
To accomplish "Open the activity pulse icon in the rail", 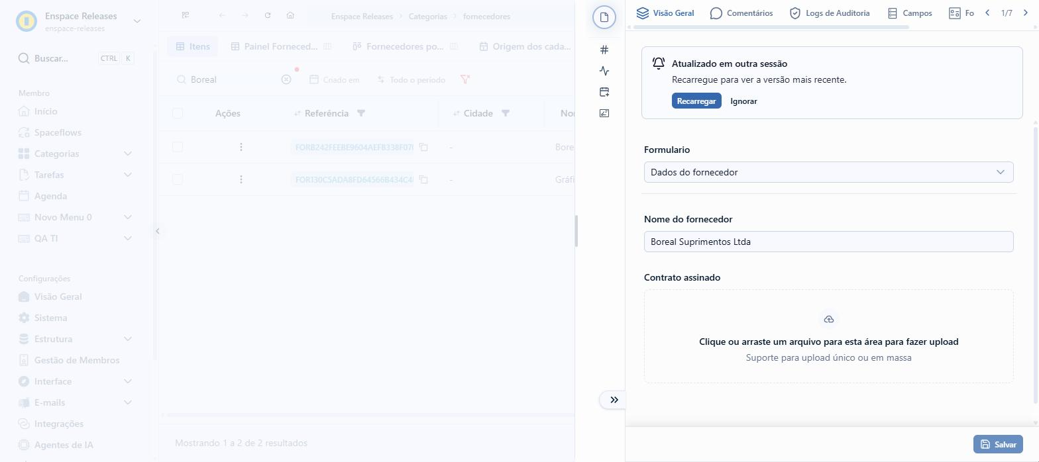I will (604, 71).
